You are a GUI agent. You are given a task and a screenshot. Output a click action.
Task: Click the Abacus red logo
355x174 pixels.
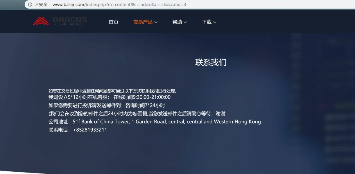click(x=41, y=21)
